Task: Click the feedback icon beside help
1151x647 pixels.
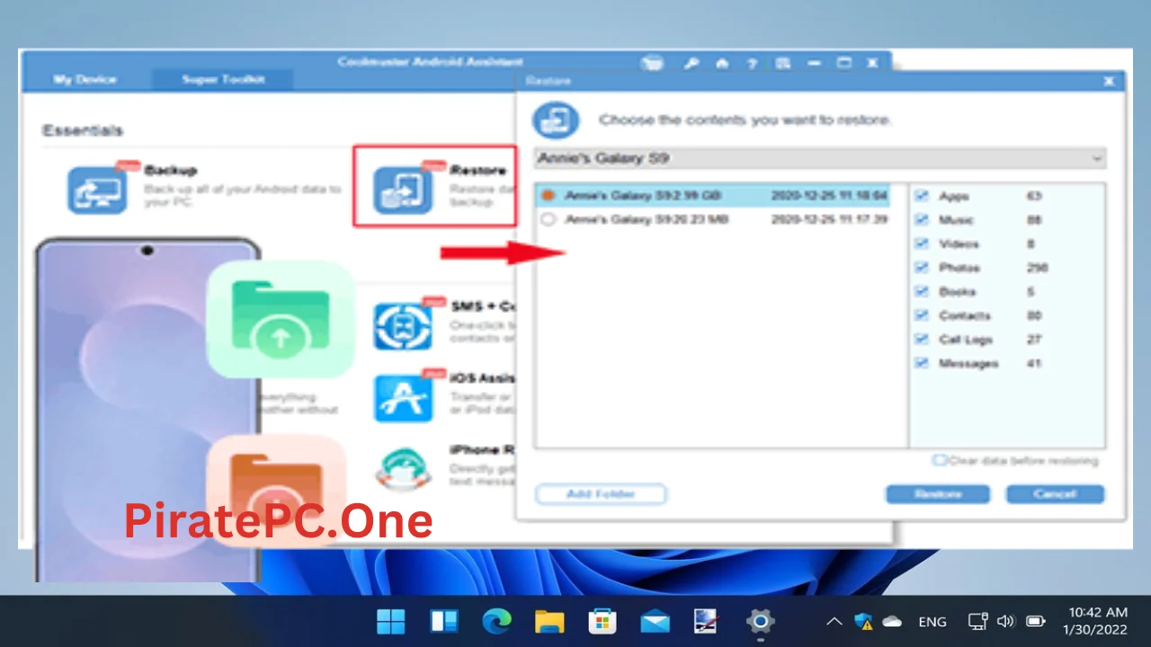Action: 782,64
